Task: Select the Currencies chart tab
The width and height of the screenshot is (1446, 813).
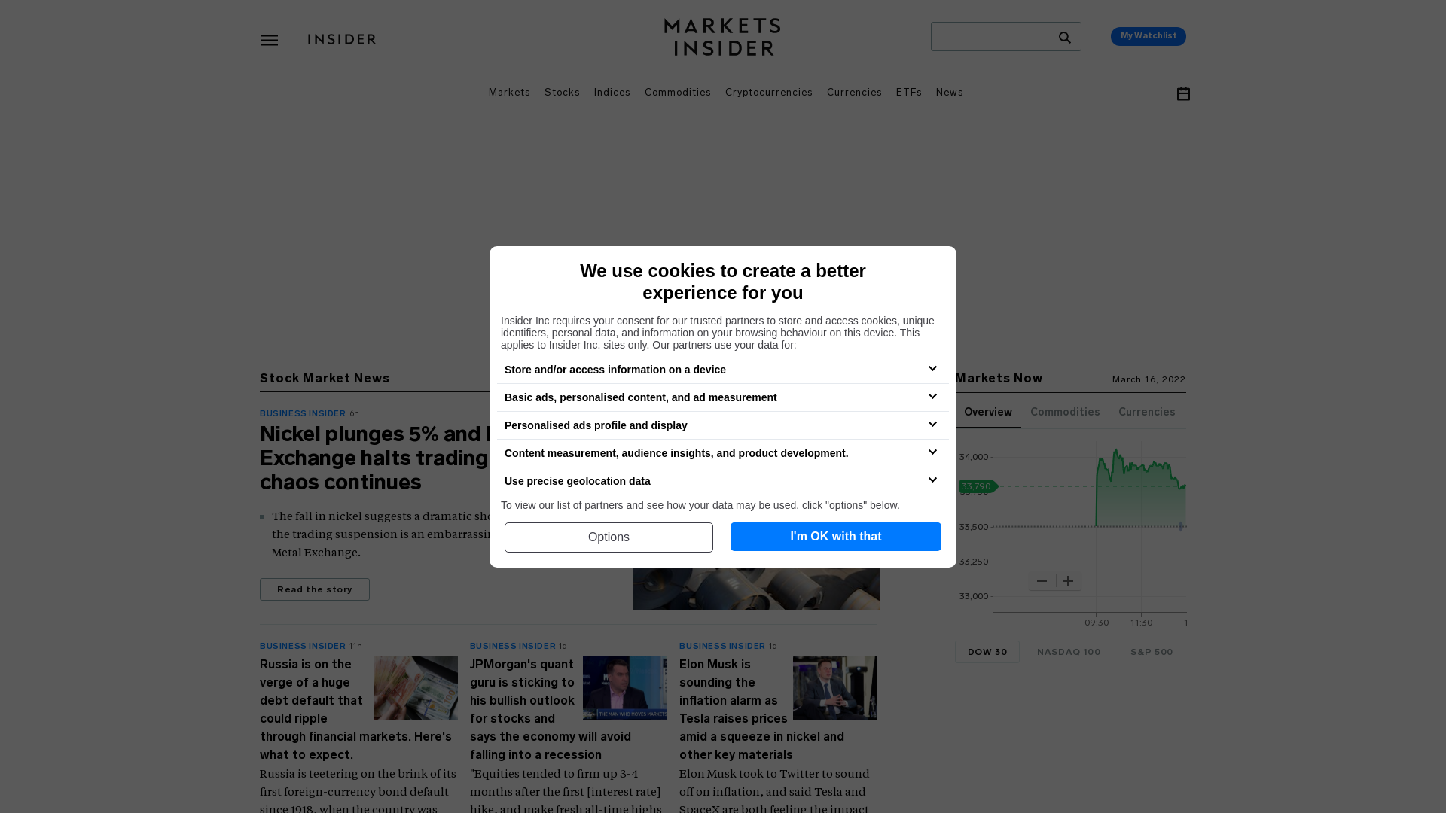Action: tap(1147, 412)
